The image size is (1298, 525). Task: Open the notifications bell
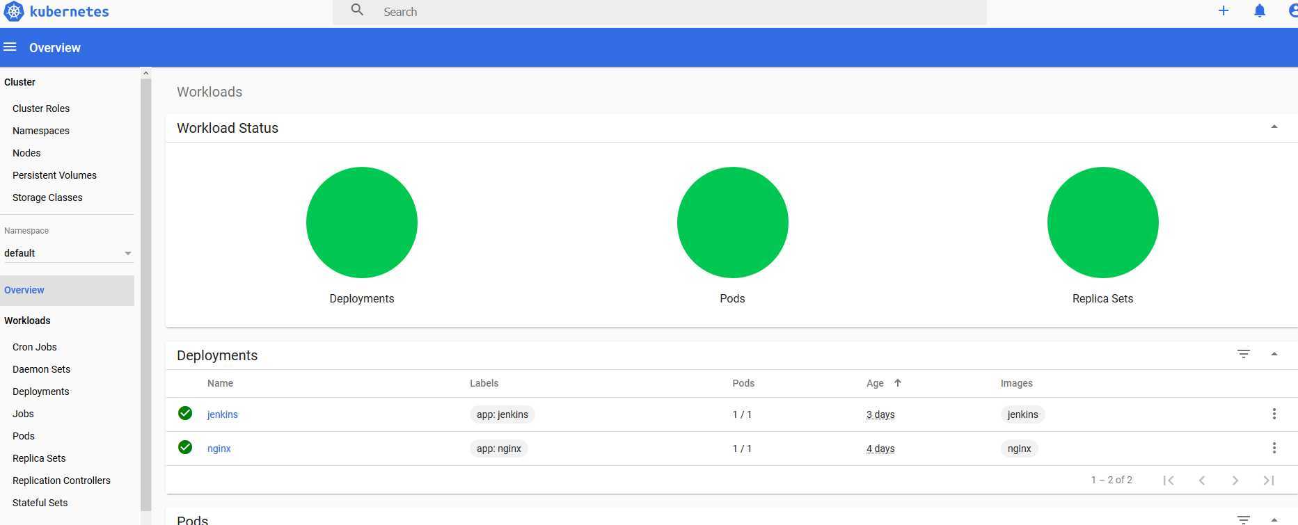click(1259, 11)
